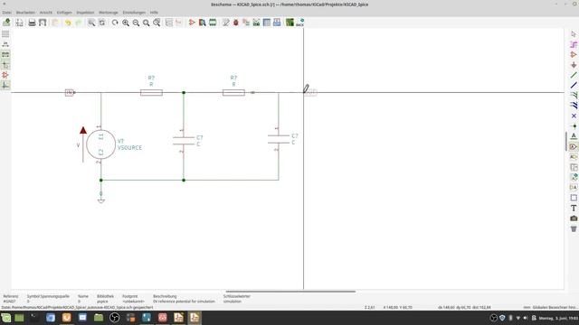Select the place junction tool
The height and width of the screenshot is (325, 579).
(574, 126)
